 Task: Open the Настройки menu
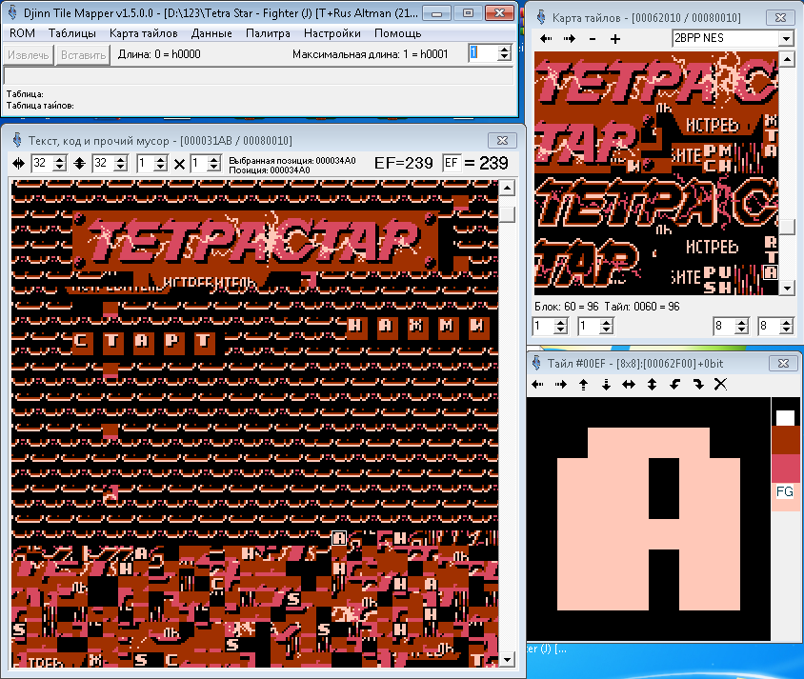332,33
